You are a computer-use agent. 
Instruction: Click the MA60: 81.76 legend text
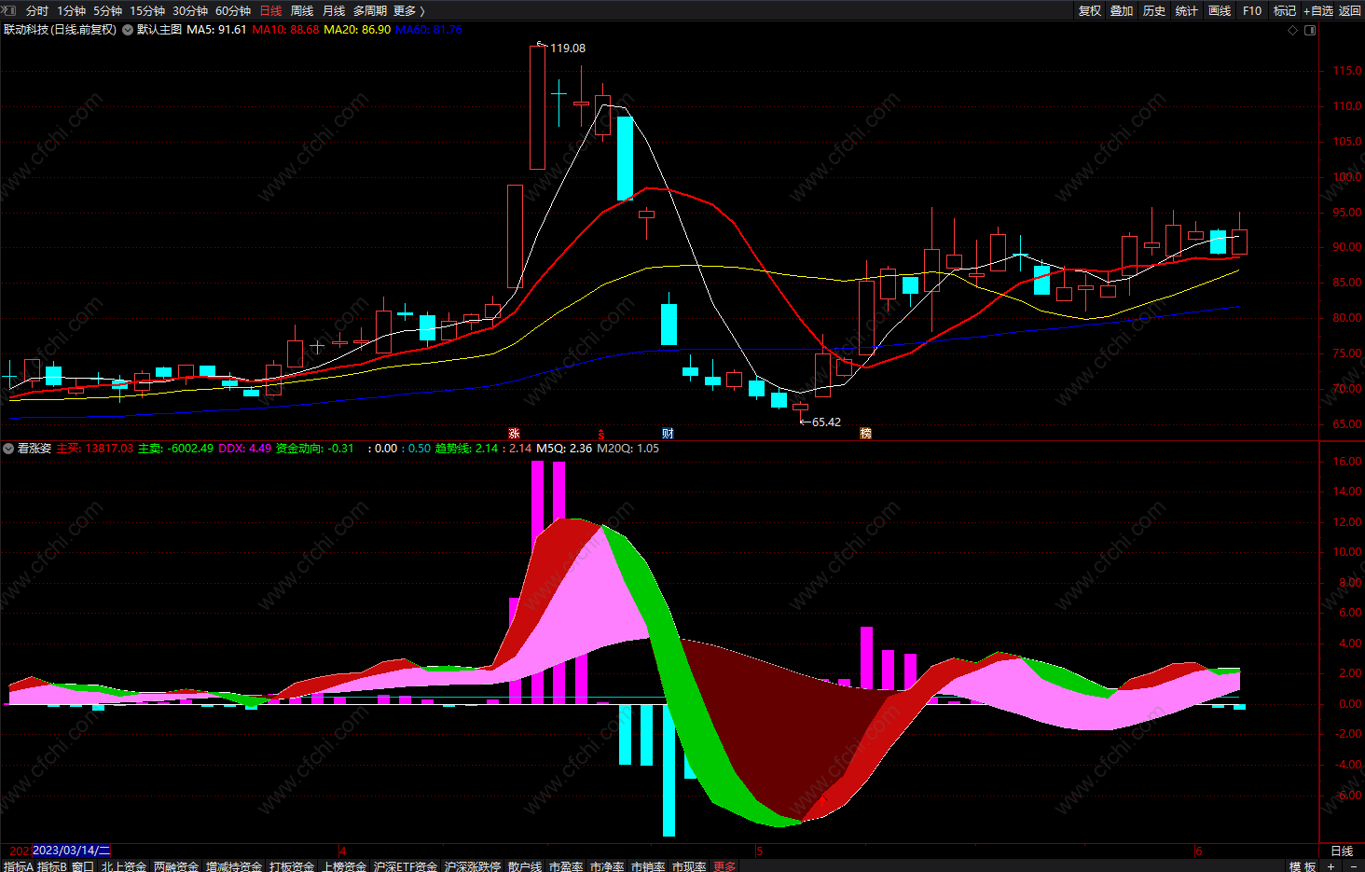point(429,30)
